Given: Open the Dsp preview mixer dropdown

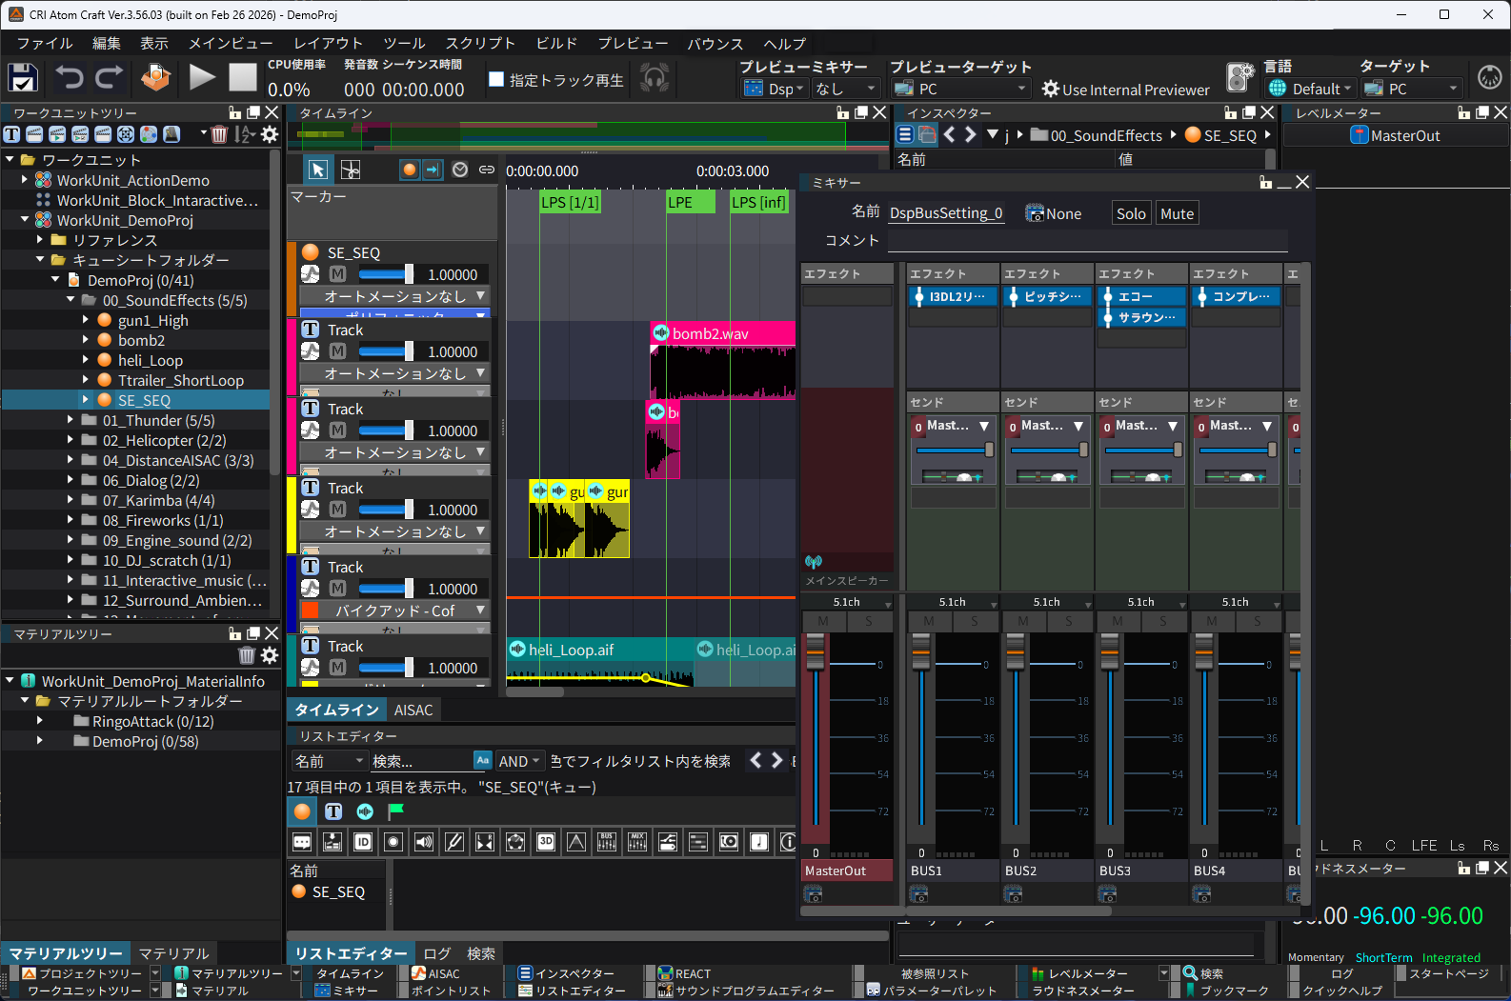Looking at the screenshot, I should pyautogui.click(x=774, y=89).
